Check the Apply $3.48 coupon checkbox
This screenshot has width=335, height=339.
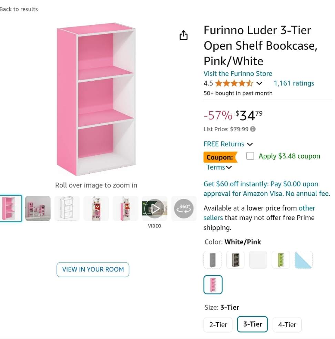[x=250, y=156]
